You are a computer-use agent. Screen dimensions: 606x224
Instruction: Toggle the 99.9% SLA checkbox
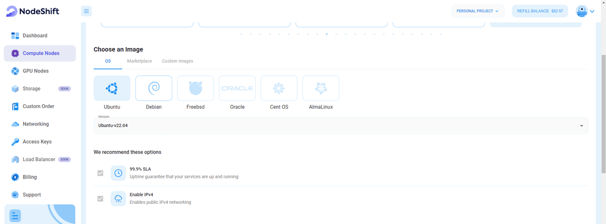pos(100,173)
